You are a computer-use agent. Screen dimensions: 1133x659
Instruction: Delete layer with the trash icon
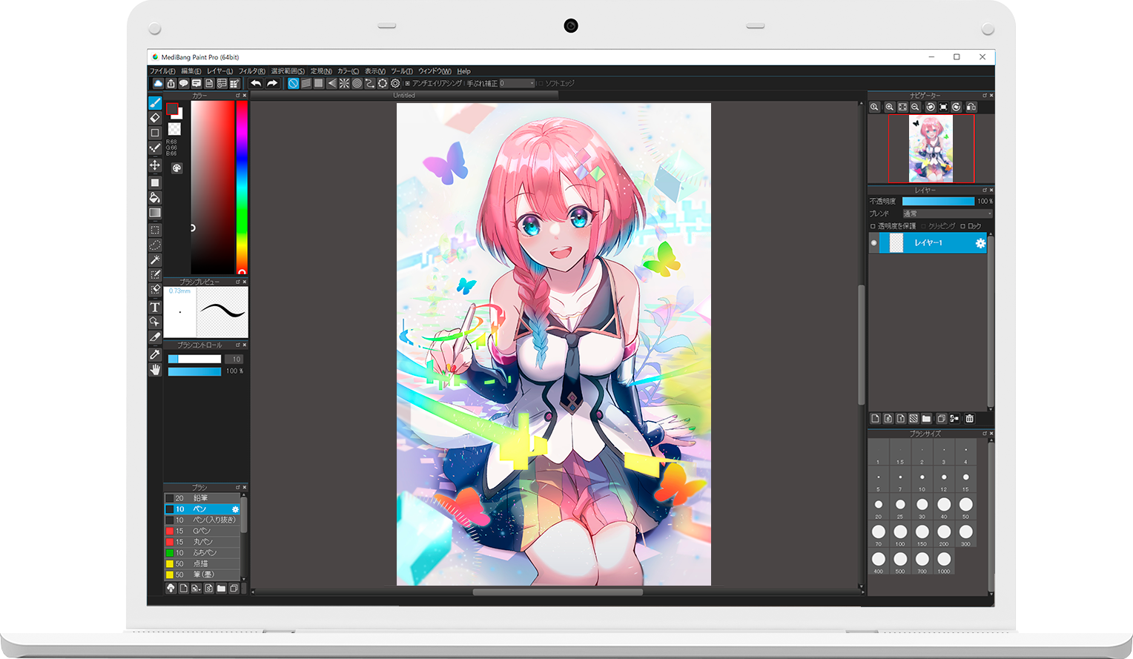click(x=969, y=419)
